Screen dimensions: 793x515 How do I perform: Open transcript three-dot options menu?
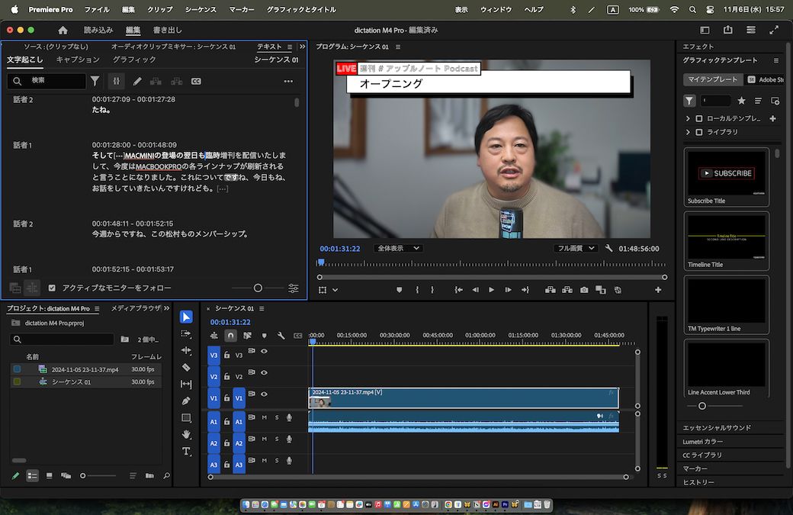point(288,81)
